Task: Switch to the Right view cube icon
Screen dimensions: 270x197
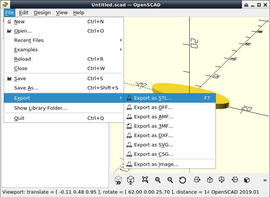Action: click(x=197, y=180)
